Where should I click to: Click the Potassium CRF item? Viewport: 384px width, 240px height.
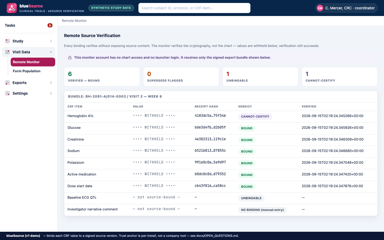coord(76,163)
